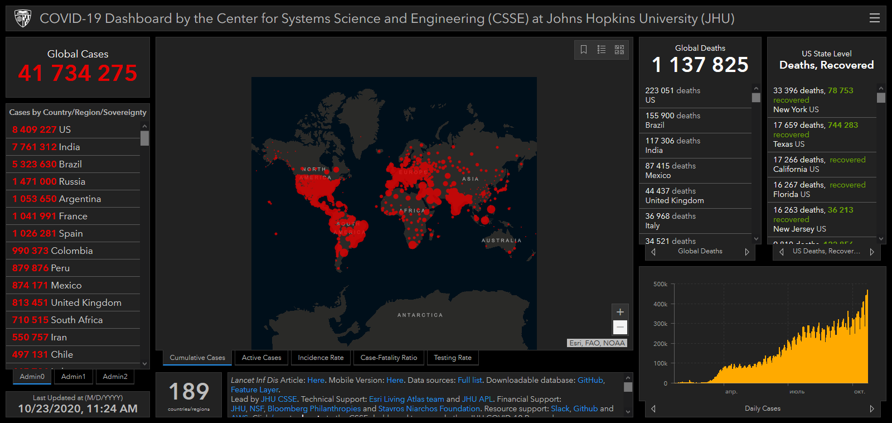892x423 pixels.
Task: Switch to the Active Cases map tab
Action: click(261, 358)
